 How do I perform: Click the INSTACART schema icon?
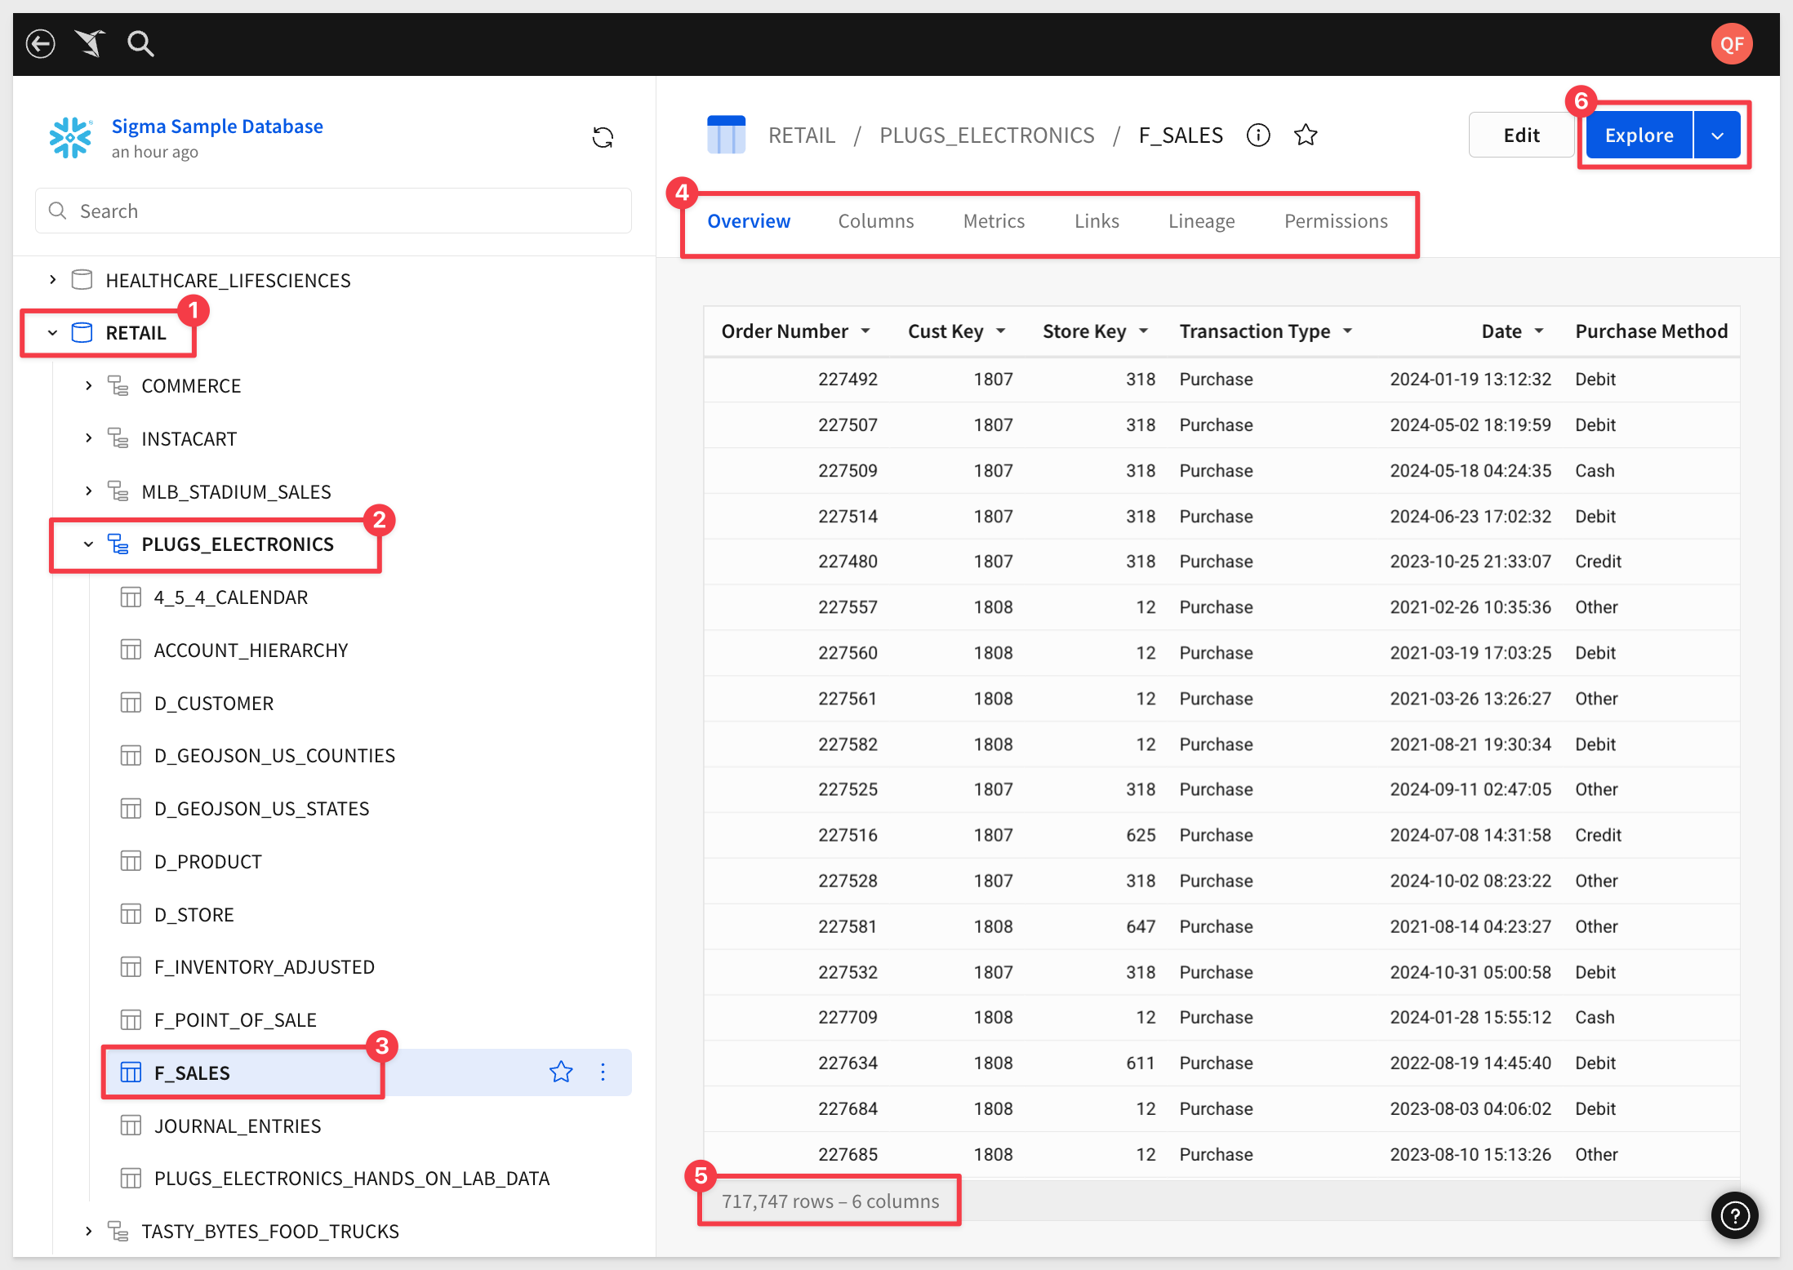(x=118, y=438)
